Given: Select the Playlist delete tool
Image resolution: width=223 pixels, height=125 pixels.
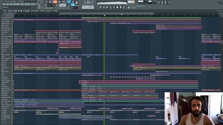Looking at the screenshot, I should click(x=14, y=11).
